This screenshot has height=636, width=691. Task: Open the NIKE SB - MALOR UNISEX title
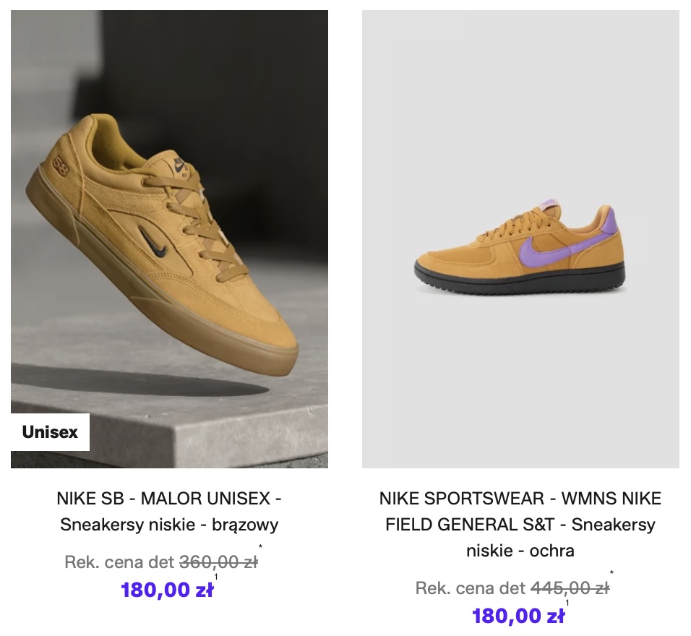[x=169, y=499]
